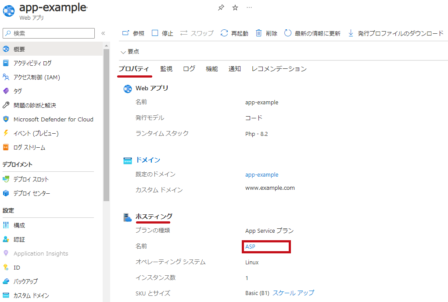The width and height of the screenshot is (448, 302).
Task: Click the Linux operating system value
Action: point(252,262)
